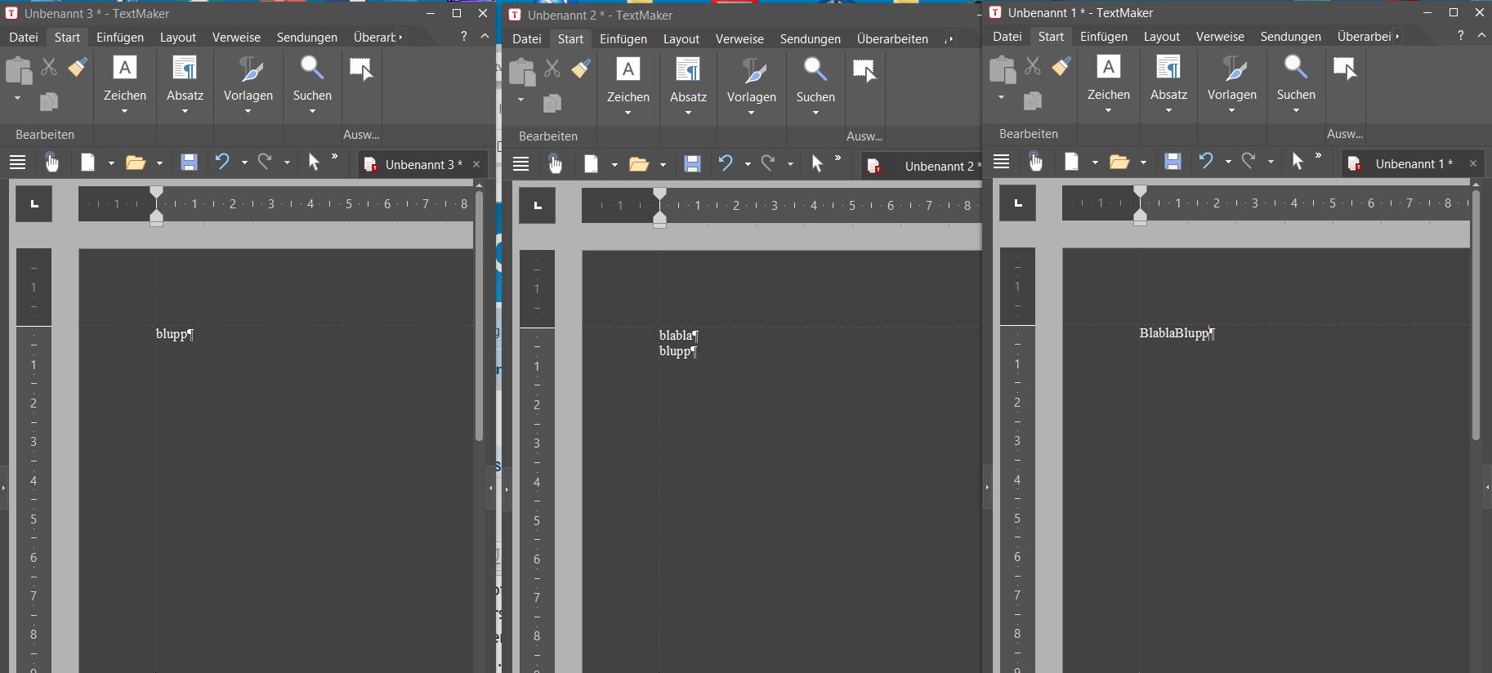Open Vorlagen group in Unbenannt 1 window

(1232, 84)
